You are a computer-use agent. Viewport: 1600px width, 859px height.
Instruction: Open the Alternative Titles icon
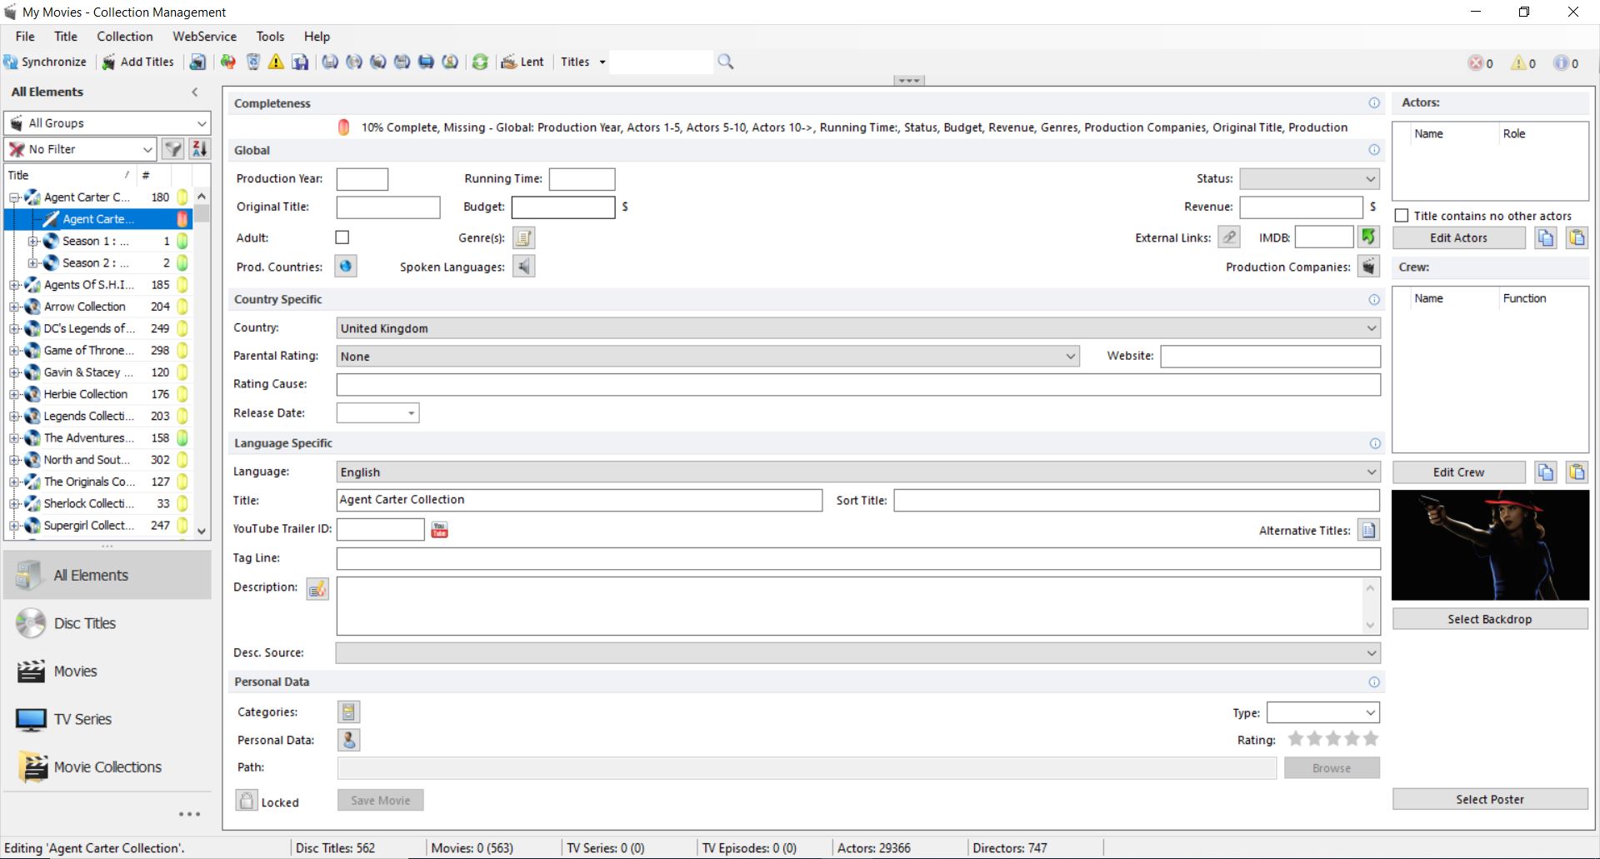[1368, 530]
